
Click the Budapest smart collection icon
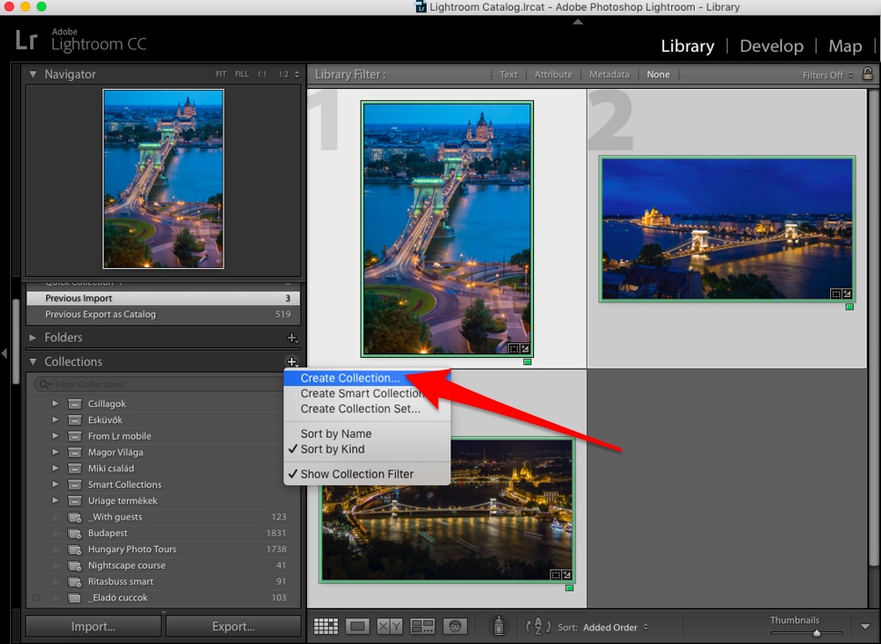[x=74, y=533]
